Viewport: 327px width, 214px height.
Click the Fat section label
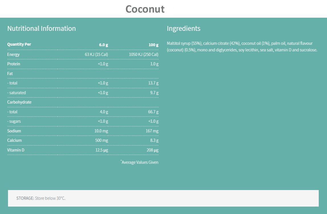point(10,74)
